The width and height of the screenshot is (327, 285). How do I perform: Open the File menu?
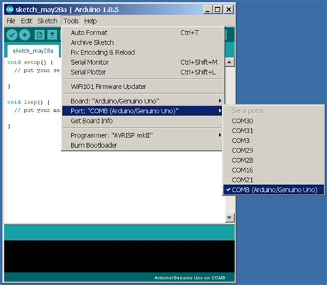pyautogui.click(x=11, y=21)
